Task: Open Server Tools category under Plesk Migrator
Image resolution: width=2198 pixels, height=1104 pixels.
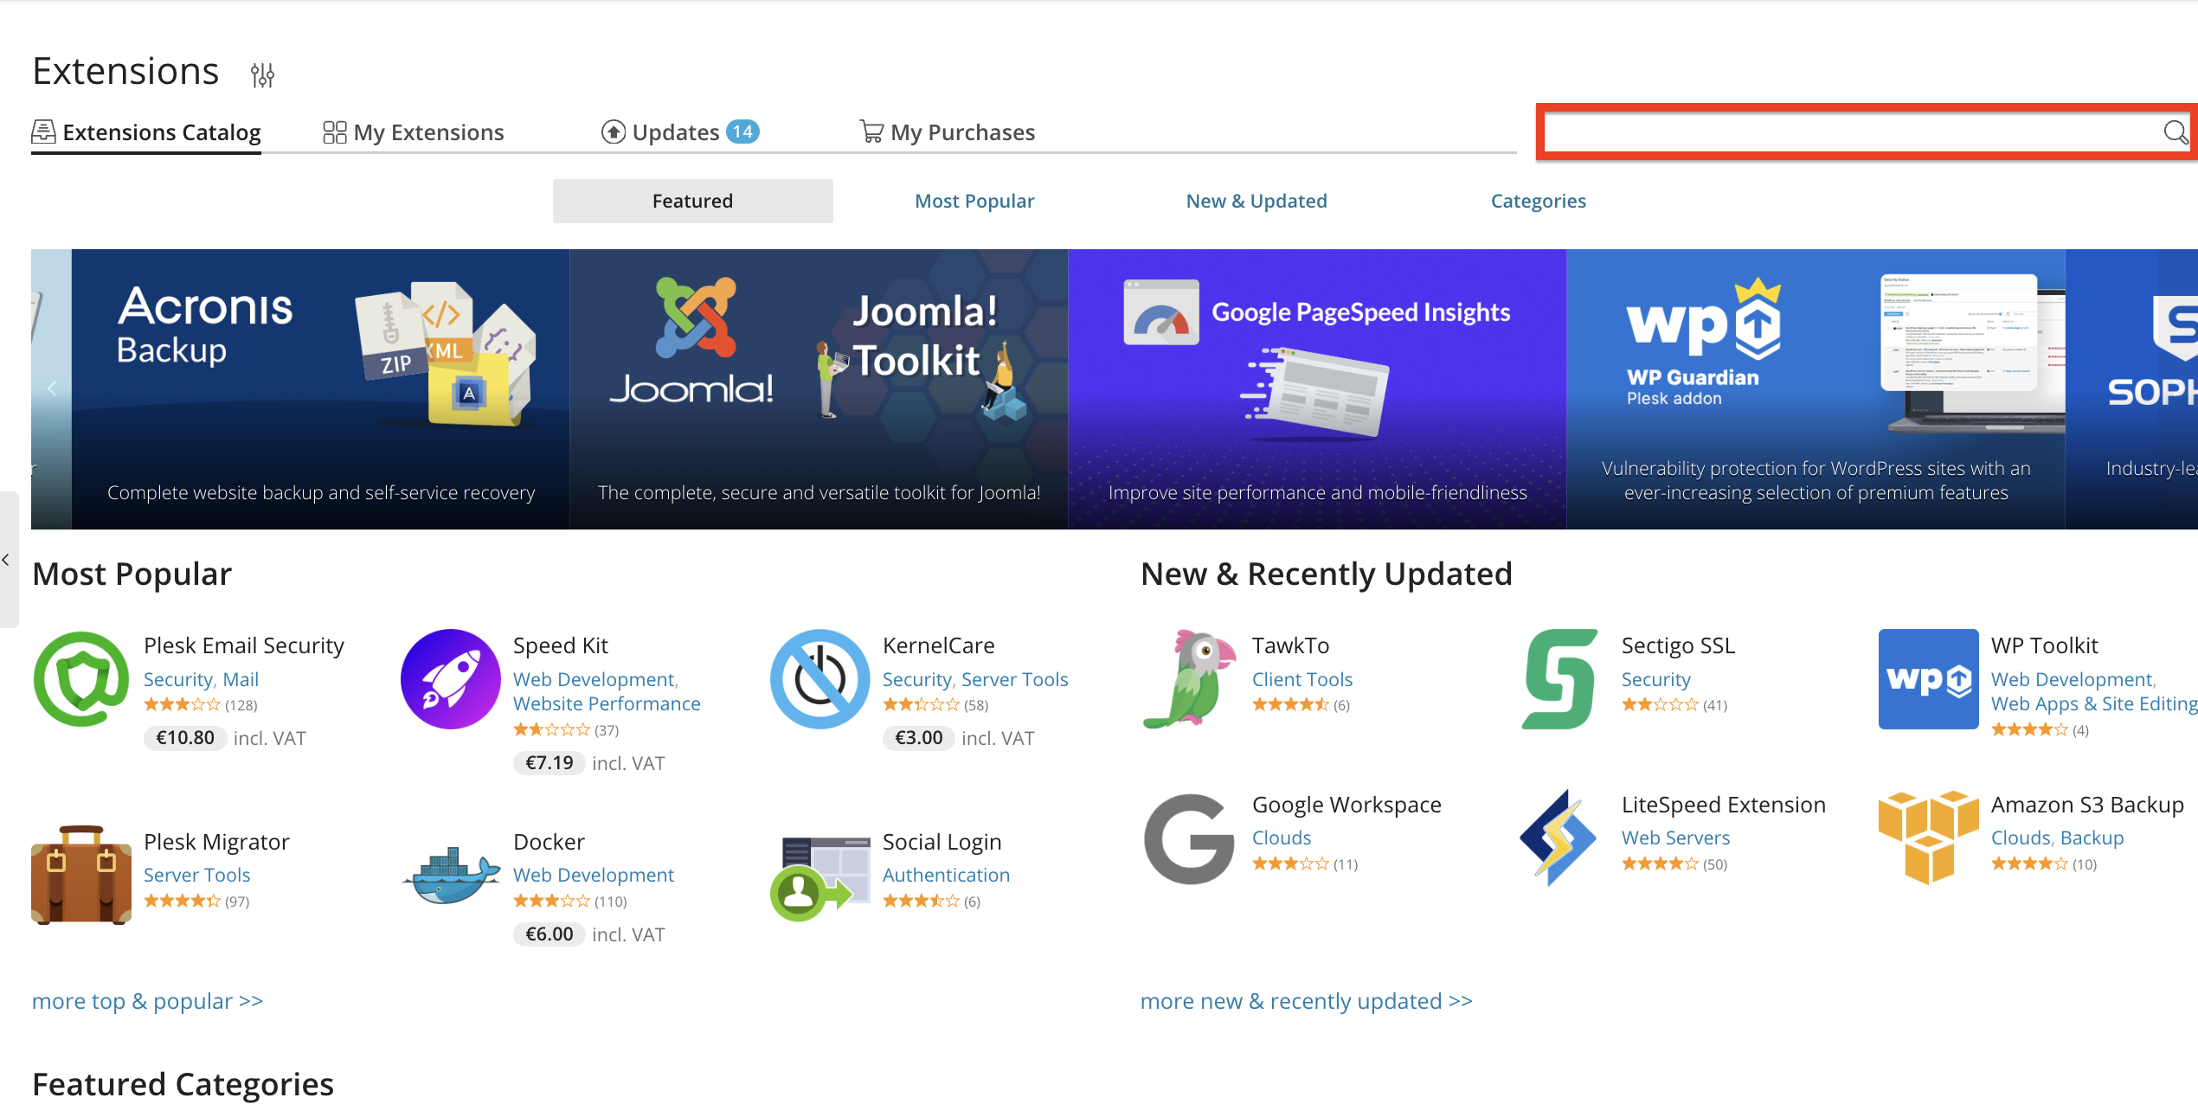Action: pyautogui.click(x=197, y=875)
